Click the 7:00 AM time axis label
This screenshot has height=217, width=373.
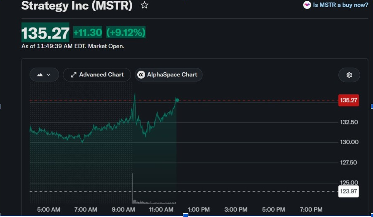pos(86,210)
